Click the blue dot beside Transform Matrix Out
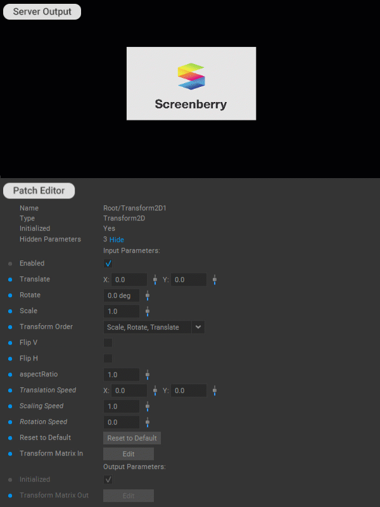380x507 pixels. tap(10, 496)
